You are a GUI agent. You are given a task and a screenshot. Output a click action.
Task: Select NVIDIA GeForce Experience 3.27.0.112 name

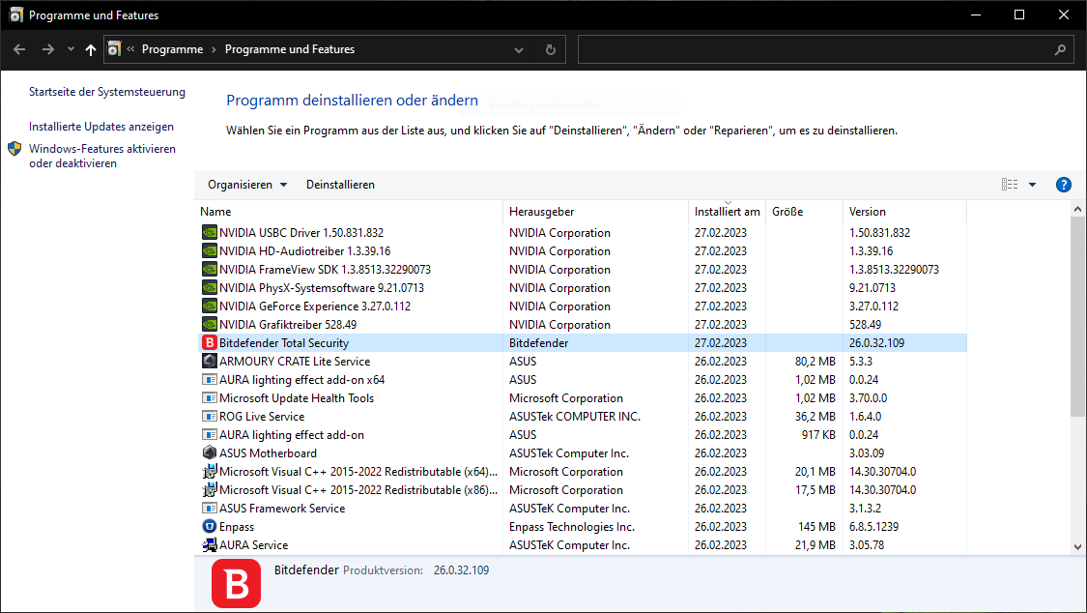pyautogui.click(x=315, y=306)
